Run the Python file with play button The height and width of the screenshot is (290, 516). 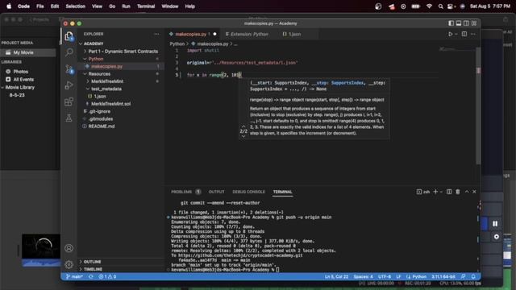click(450, 34)
